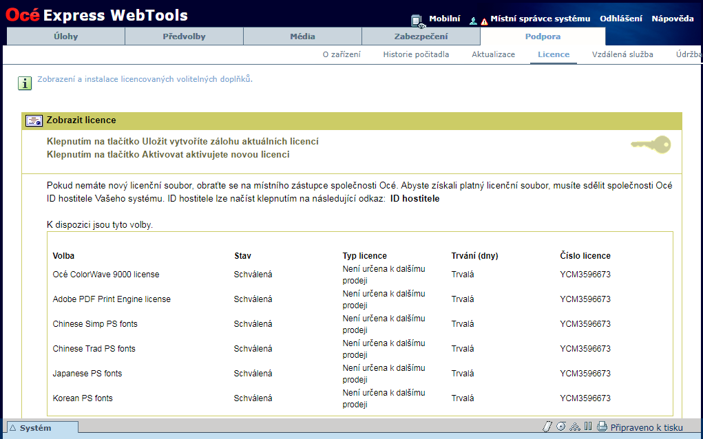Go to Vzdálená služba subtab
The height and width of the screenshot is (439, 703).
coord(622,54)
